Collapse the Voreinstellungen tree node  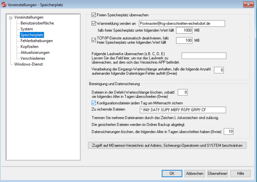10,18
